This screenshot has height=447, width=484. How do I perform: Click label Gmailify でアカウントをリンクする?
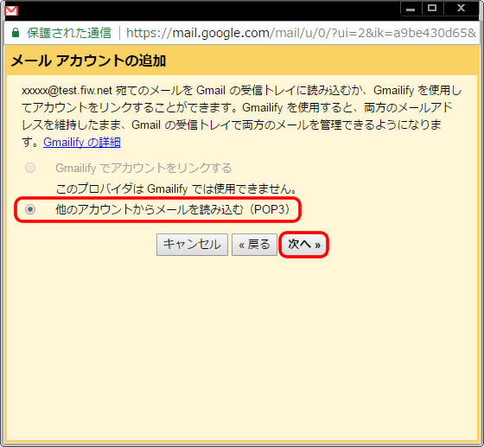point(143,168)
